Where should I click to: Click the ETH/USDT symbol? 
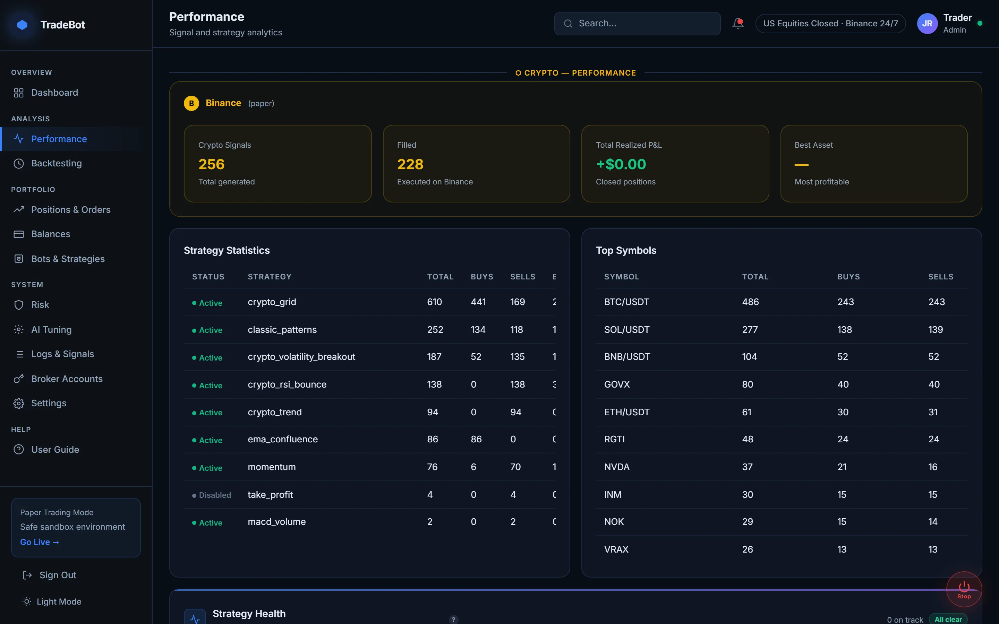click(x=627, y=412)
